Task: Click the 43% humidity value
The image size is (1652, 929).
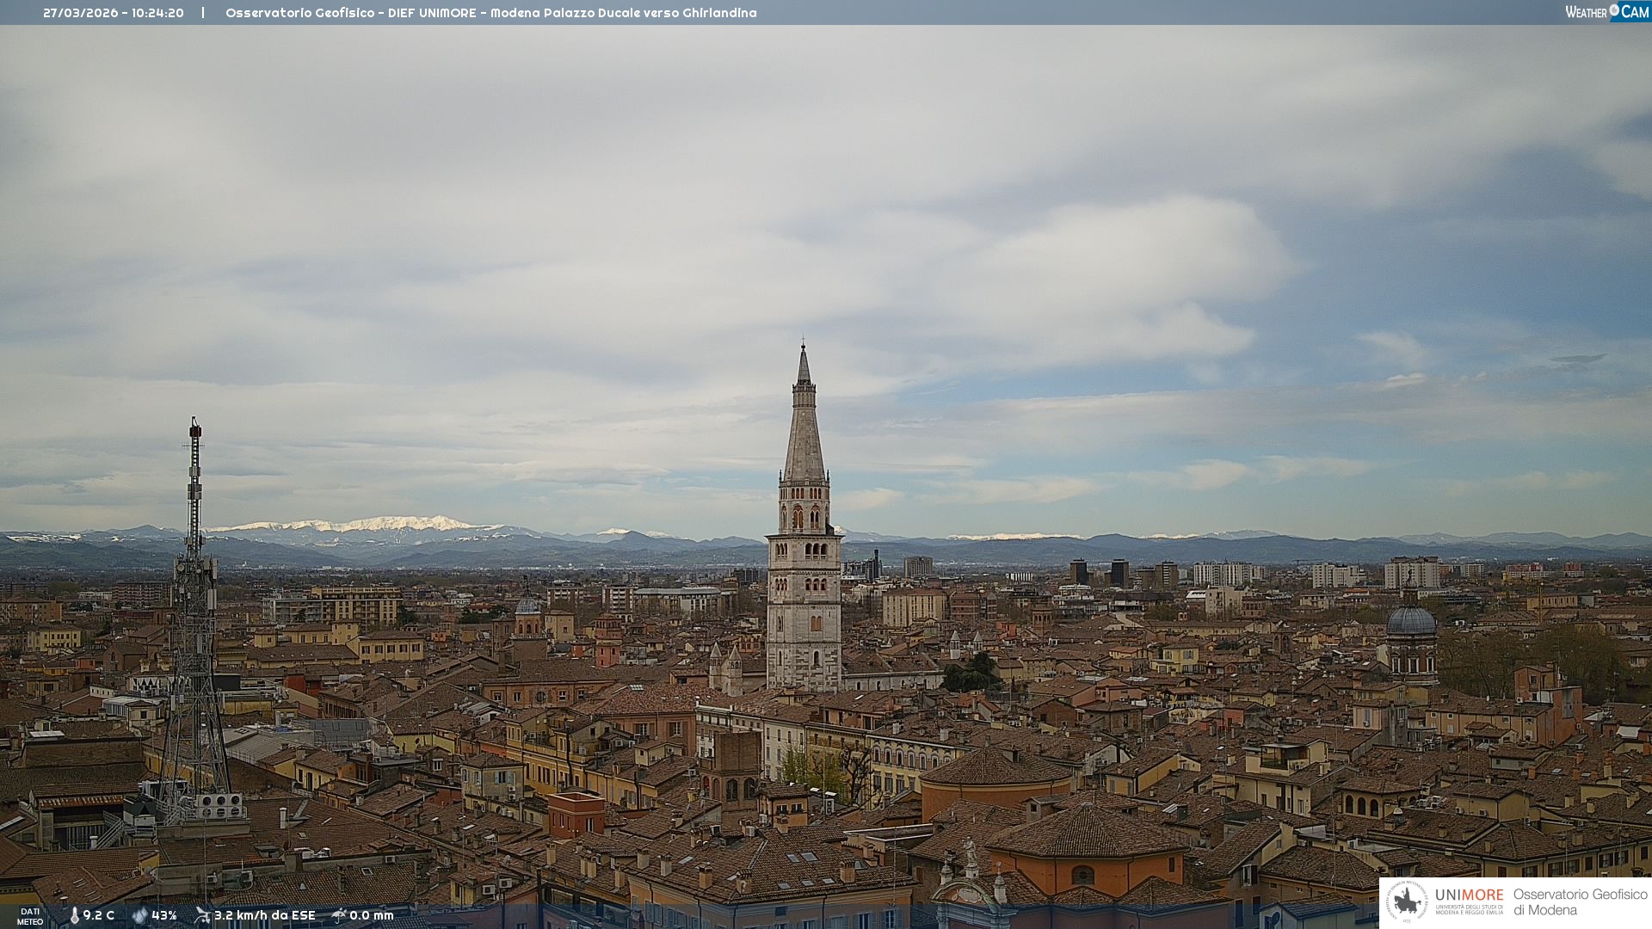Action: click(x=164, y=915)
